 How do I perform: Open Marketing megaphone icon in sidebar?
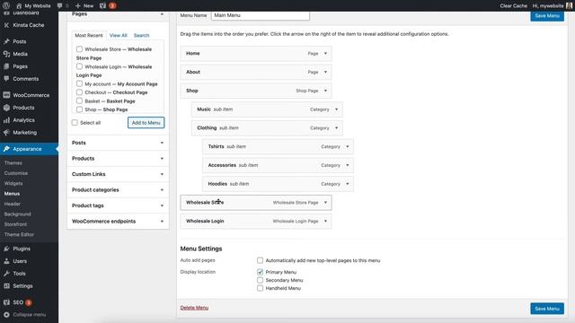click(6, 133)
